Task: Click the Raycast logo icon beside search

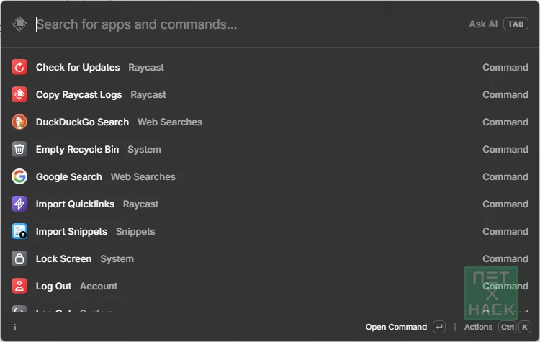Action: point(19,24)
